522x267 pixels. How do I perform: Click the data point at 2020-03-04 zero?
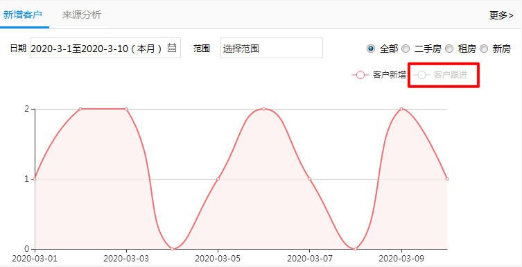tap(172, 249)
